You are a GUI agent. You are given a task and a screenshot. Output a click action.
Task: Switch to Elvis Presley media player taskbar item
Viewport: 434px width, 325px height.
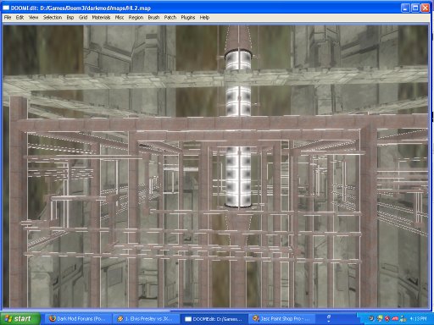(146, 319)
